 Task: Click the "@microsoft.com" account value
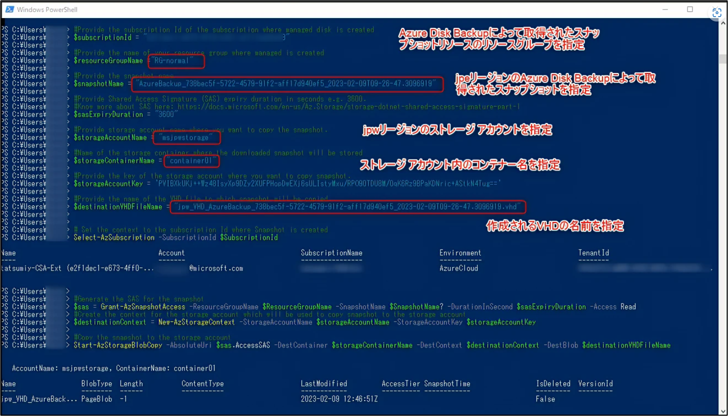pos(216,268)
